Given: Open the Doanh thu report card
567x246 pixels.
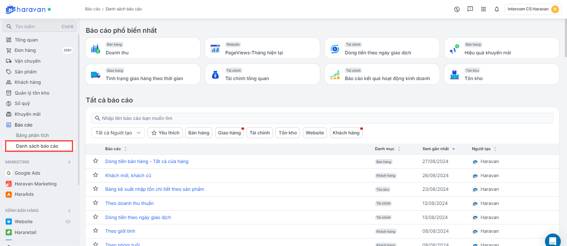Looking at the screenshot, I should tap(142, 49).
